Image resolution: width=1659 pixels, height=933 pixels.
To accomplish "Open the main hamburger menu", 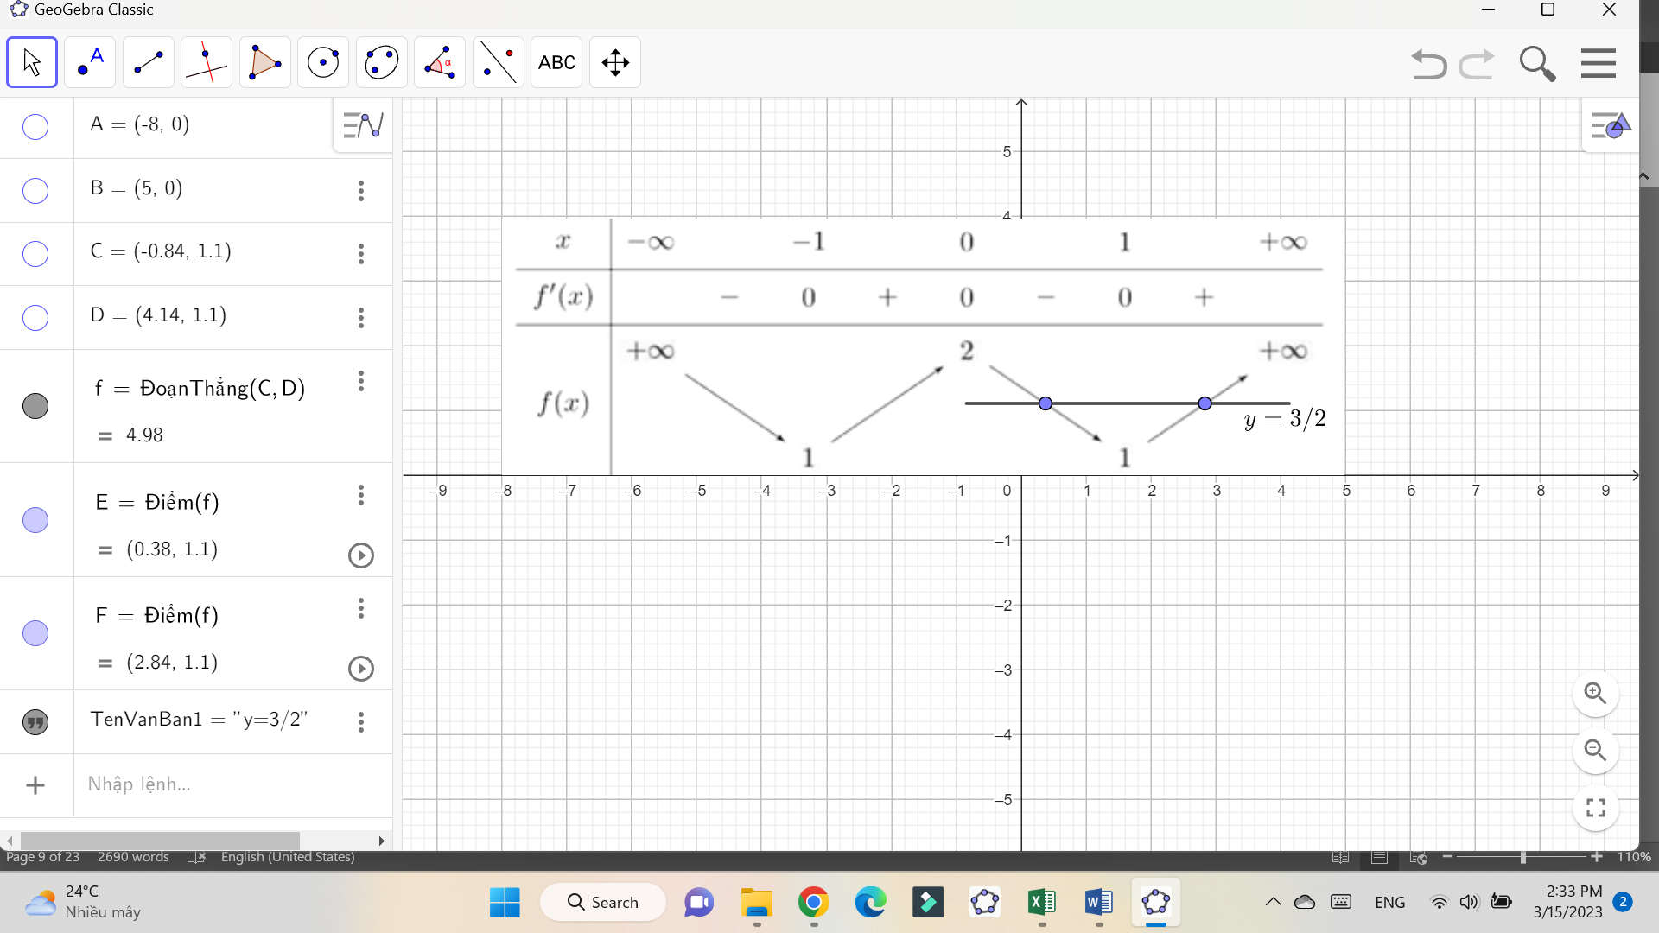I will click(x=1598, y=63).
